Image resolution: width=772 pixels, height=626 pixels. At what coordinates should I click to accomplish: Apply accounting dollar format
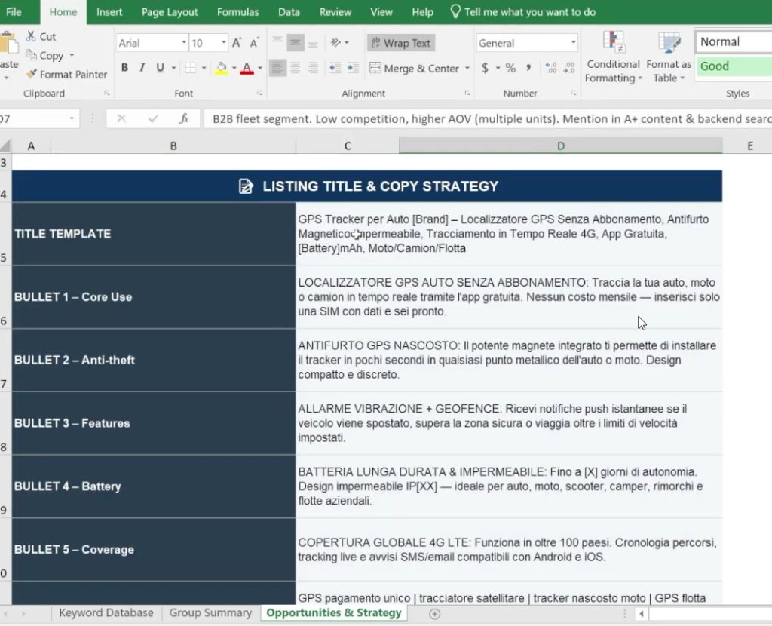point(485,68)
